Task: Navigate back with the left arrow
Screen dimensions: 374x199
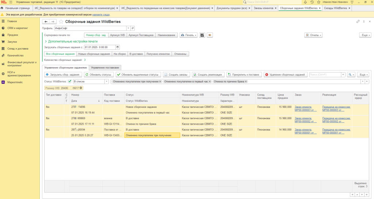Action: [x=46, y=22]
